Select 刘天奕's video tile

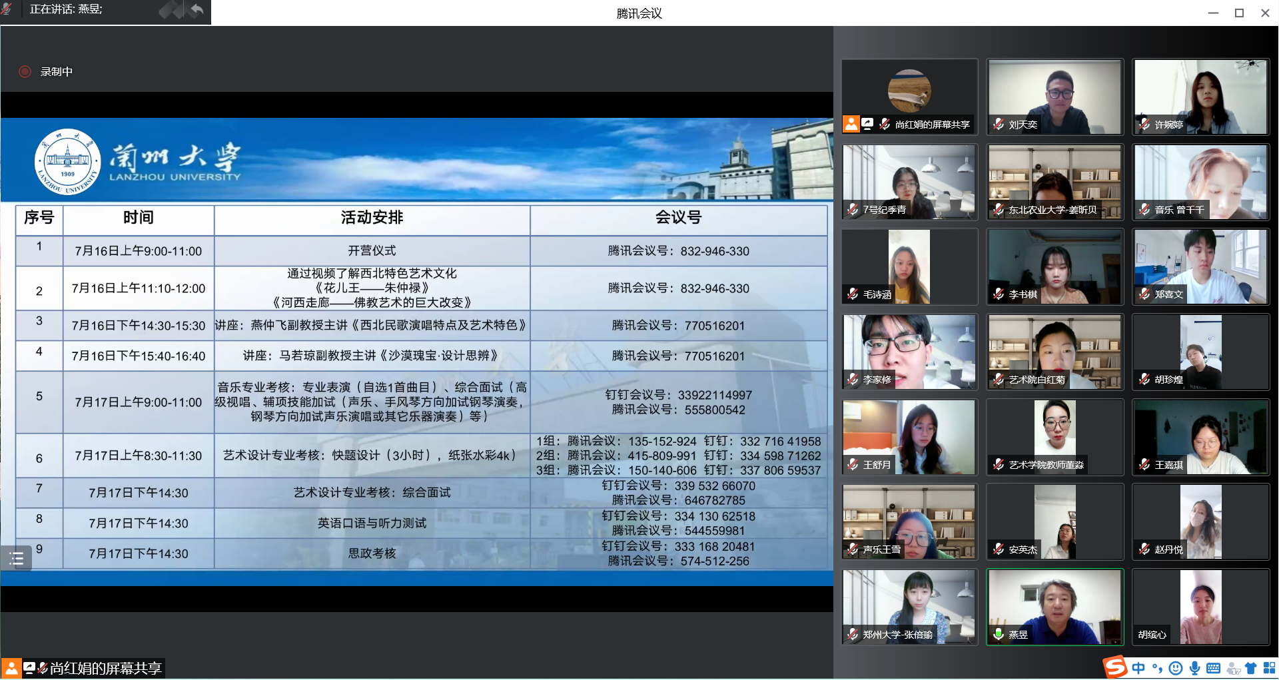[x=1055, y=97]
